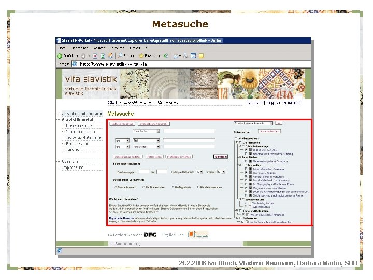The height and width of the screenshot is (280, 373).
Task: Open the ? help menu
Action: pos(146,48)
